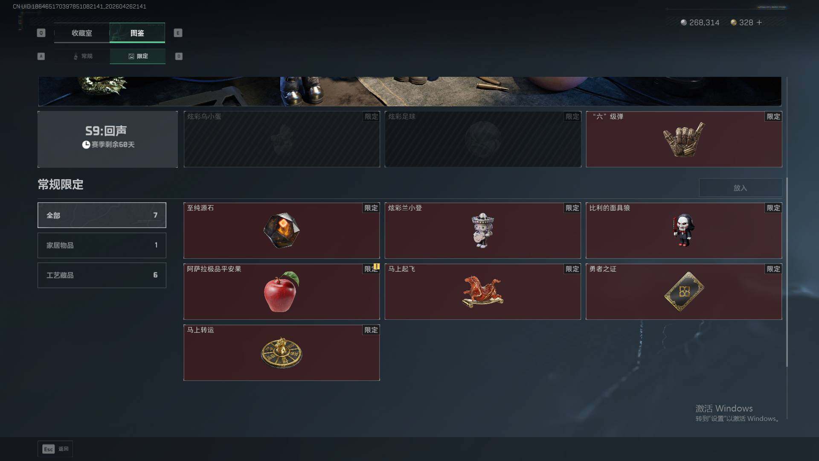819x461 pixels.
Task: Open the 图鉴 tab
Action: click(x=137, y=33)
